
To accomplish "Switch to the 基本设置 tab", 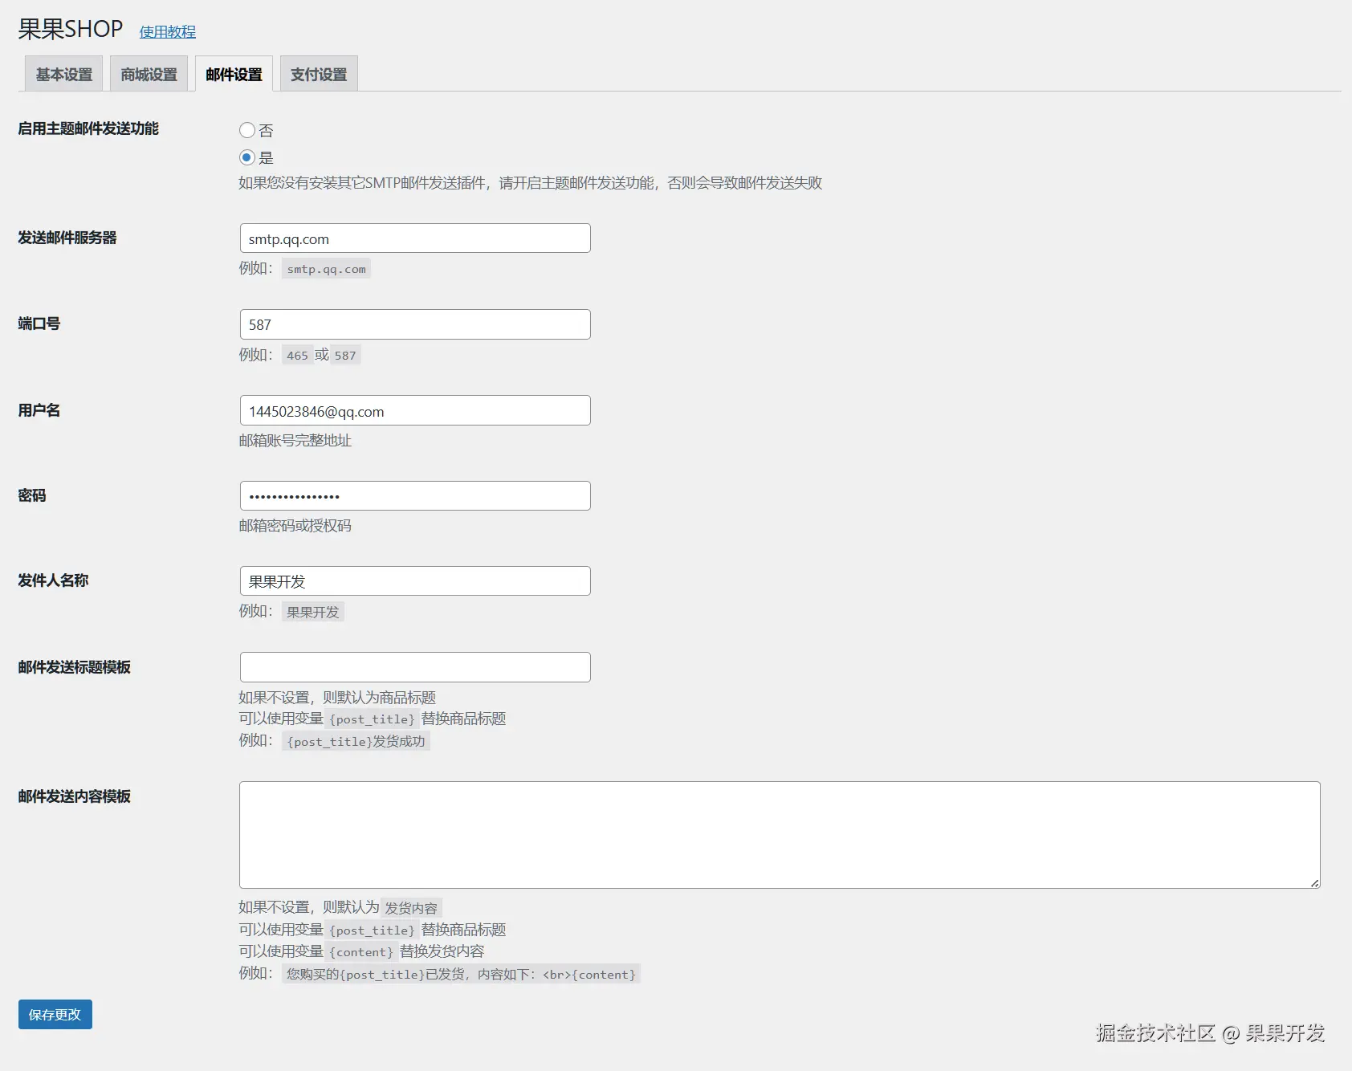I will pos(63,73).
